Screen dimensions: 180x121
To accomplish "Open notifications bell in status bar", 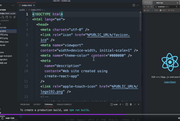I will (138, 120).
